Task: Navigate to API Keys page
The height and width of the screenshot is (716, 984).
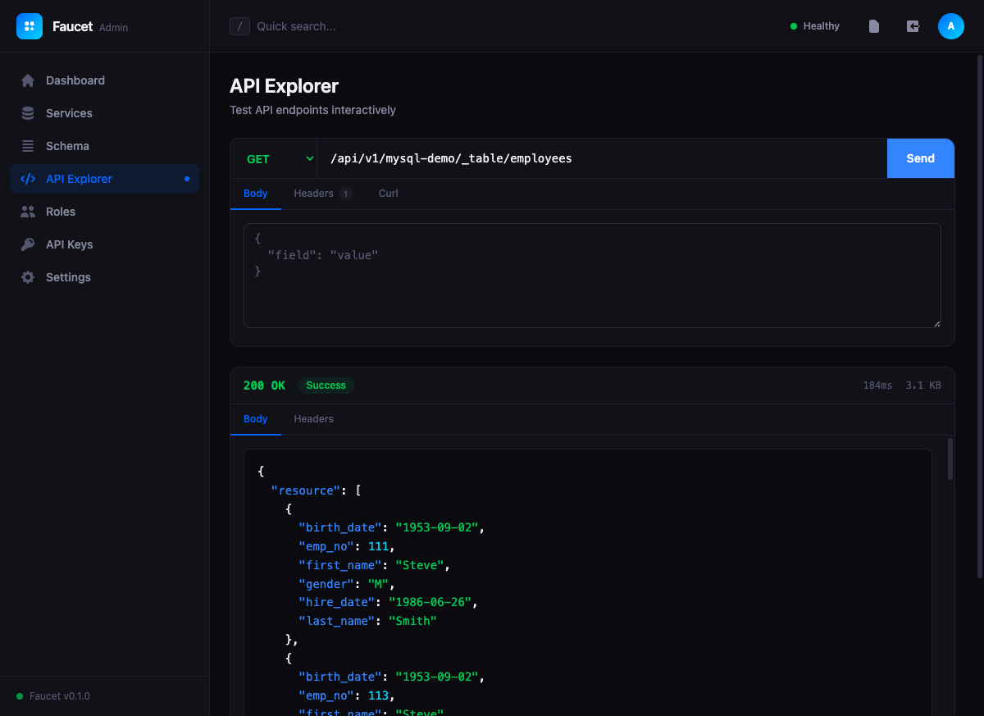Action: pyautogui.click(x=104, y=244)
